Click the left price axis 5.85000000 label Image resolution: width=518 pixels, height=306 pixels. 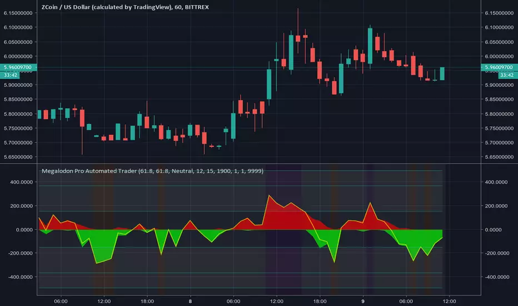coord(18,99)
